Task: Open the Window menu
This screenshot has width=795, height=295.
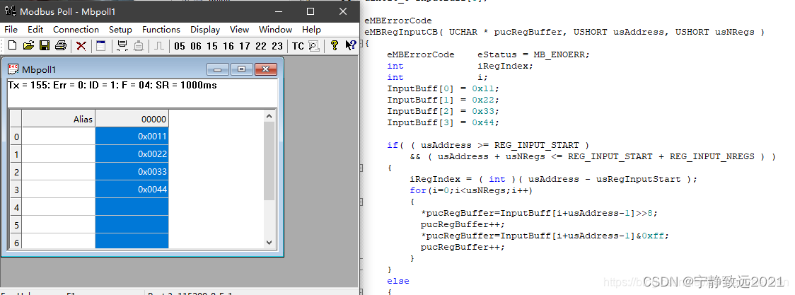Action: [275, 30]
